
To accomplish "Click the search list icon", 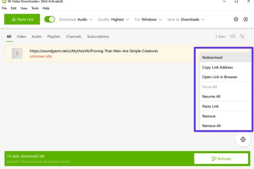I will click(x=232, y=36).
